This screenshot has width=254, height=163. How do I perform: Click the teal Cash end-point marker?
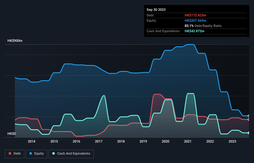[249, 133]
